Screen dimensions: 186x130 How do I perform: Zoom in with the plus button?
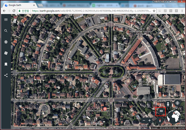click(150, 120)
